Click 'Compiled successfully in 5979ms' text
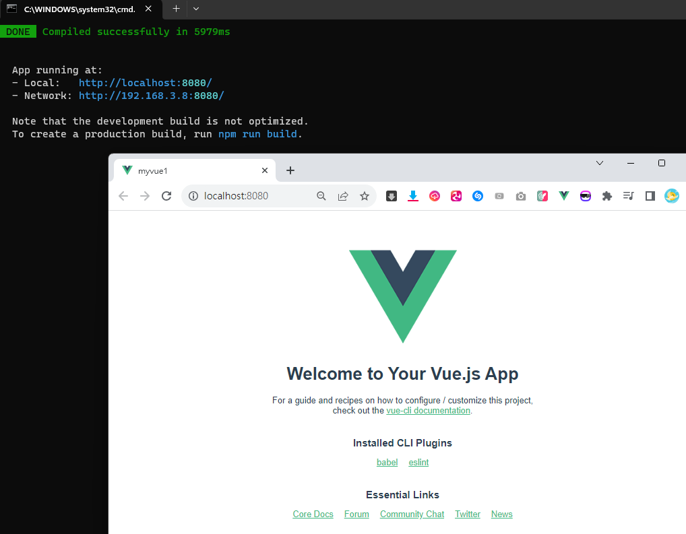The height and width of the screenshot is (534, 686). [x=136, y=32]
